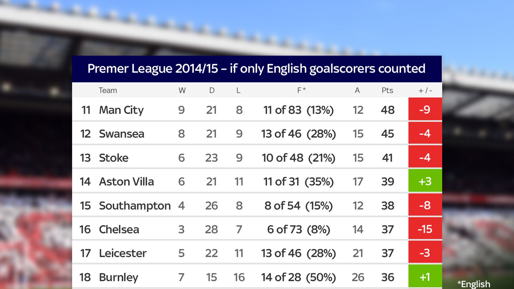Click the Southampton team name
Screen dimensions: 514x289
[x=135, y=205]
